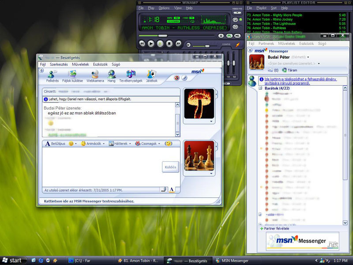Click the Partner felvétele add contact button
Viewport: 353px width, 265px height.
tap(274, 228)
